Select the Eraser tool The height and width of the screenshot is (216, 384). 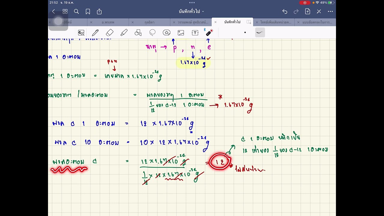click(109, 33)
